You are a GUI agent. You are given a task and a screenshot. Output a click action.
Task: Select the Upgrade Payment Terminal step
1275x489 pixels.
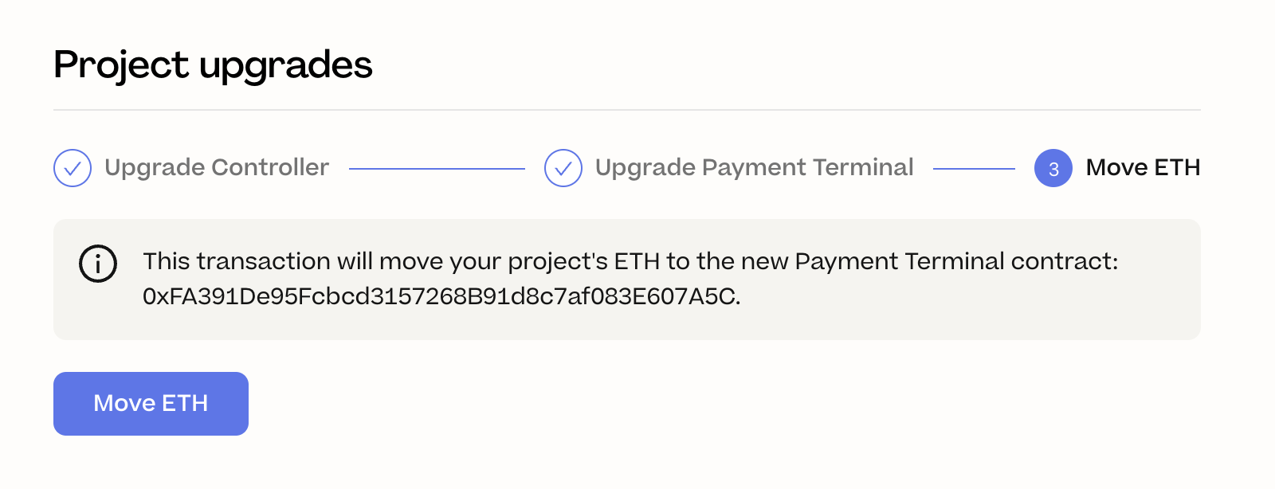pos(754,168)
